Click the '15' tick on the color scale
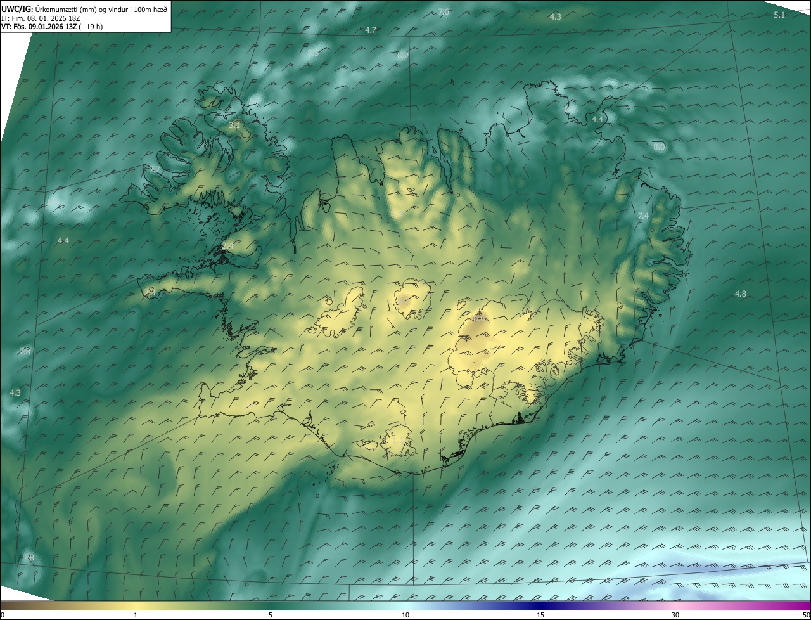Screen dimensions: 811x620 pos(540,615)
